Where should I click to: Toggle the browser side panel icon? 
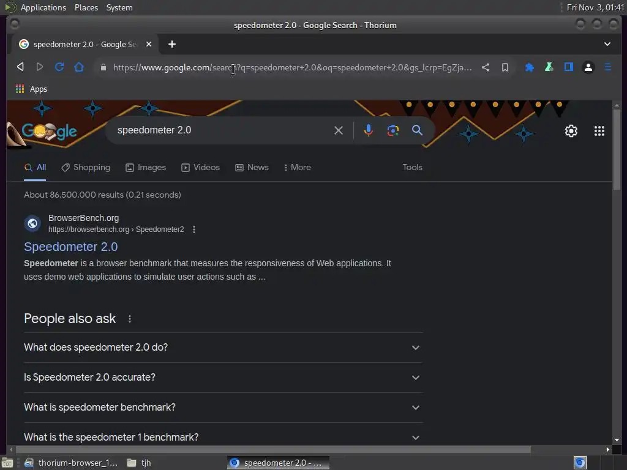pos(569,67)
